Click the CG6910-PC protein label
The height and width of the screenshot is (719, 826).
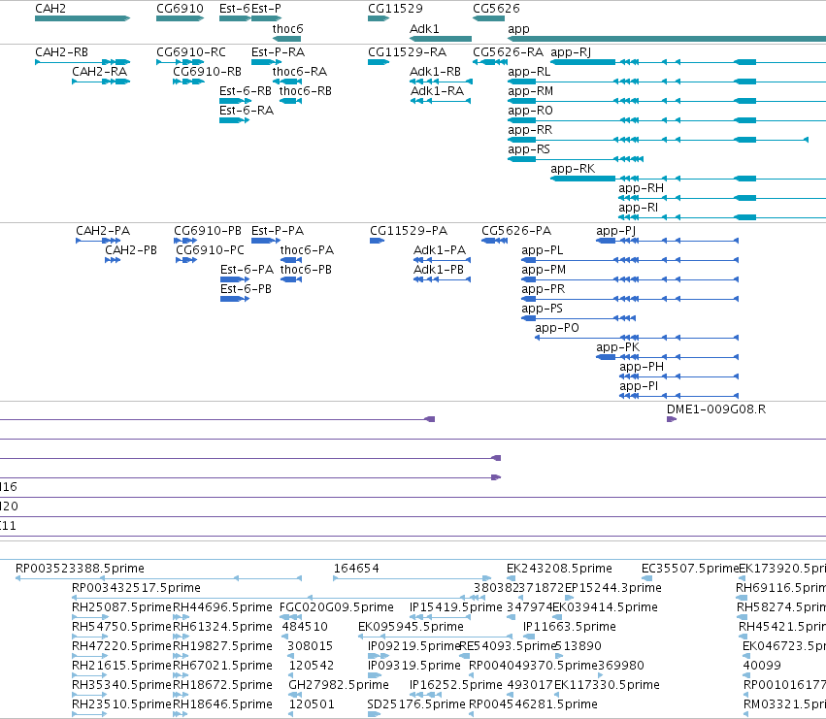pos(210,250)
